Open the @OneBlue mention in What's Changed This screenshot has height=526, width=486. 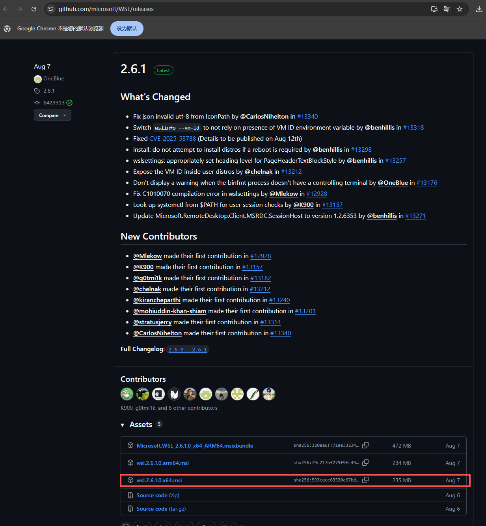393,183
